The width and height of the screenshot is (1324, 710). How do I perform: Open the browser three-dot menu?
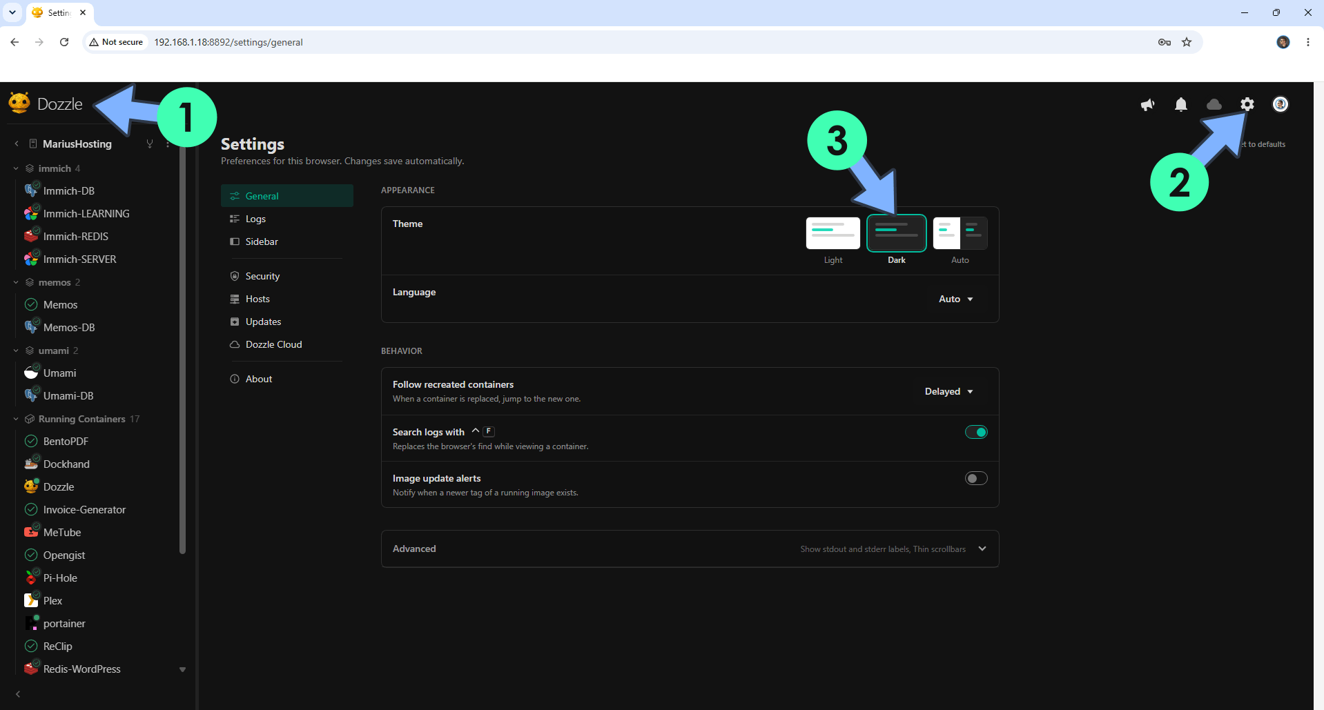pyautogui.click(x=1308, y=42)
